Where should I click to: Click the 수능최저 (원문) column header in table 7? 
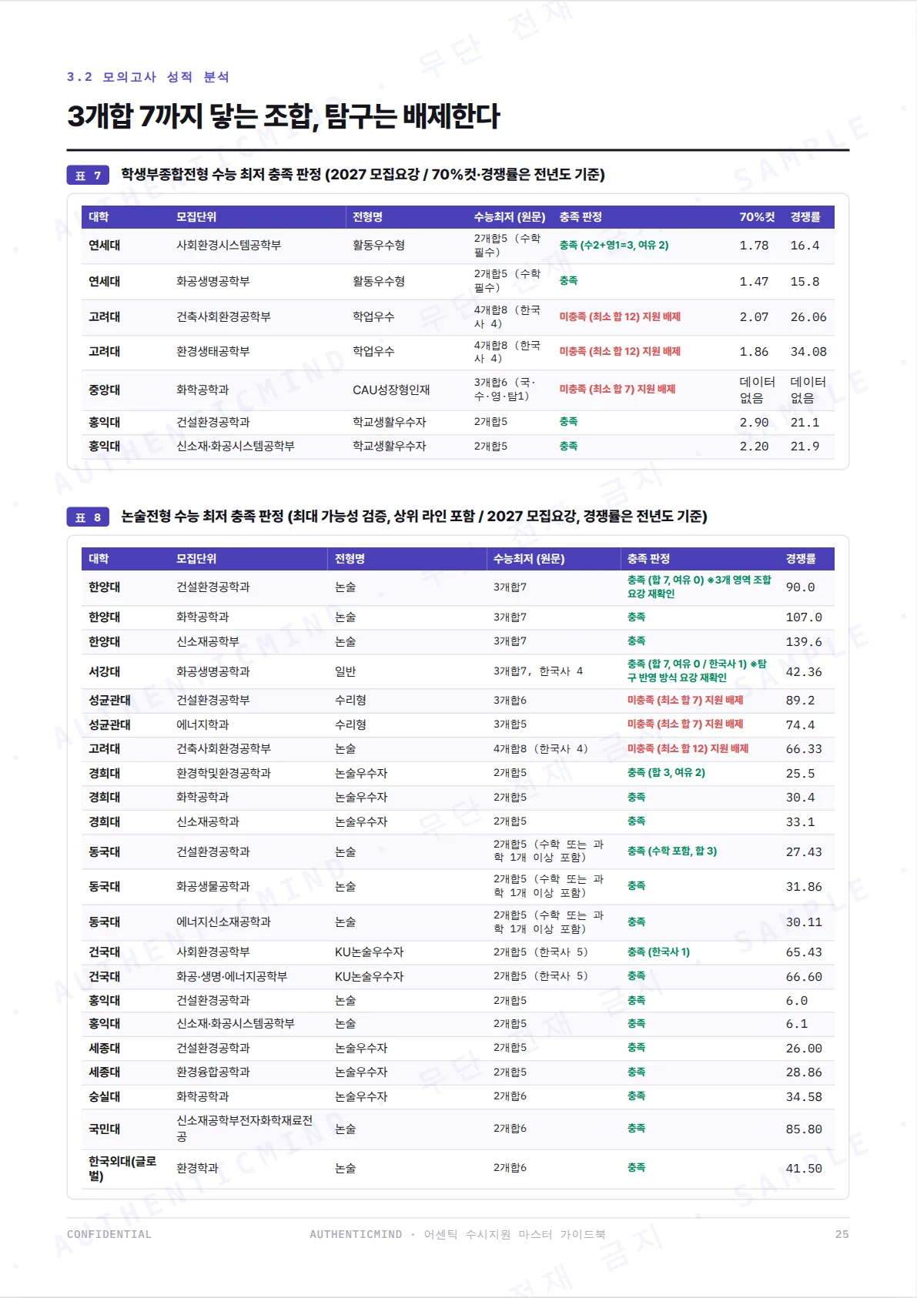(x=510, y=217)
